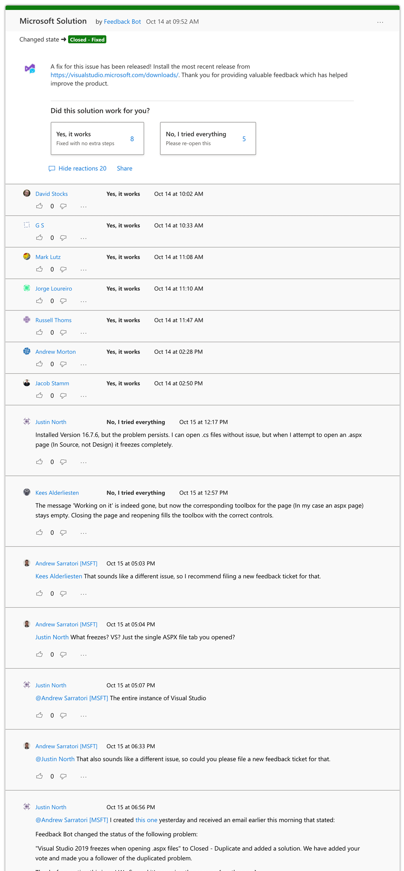The height and width of the screenshot is (871, 404).
Task: Click Mark Lutz's profile avatar
Action: point(27,256)
